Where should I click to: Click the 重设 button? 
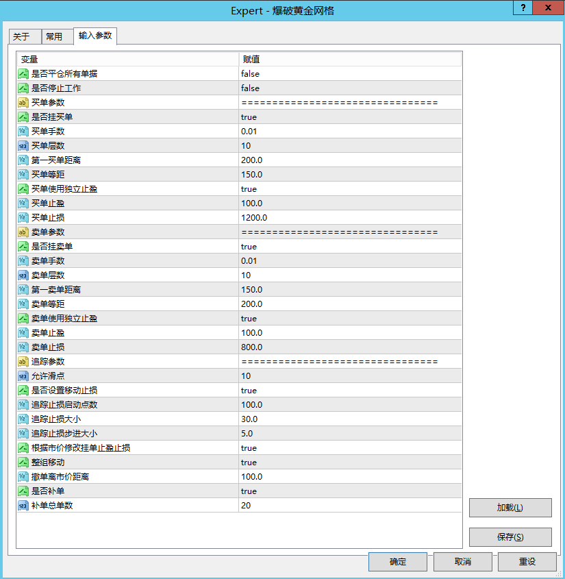pyautogui.click(x=527, y=561)
